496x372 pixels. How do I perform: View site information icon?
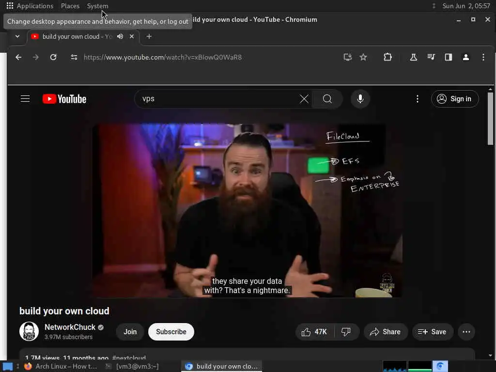coord(74,57)
